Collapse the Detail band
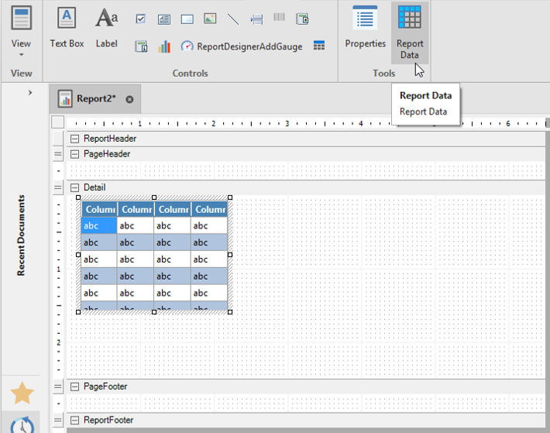The image size is (550, 433). pyautogui.click(x=74, y=187)
